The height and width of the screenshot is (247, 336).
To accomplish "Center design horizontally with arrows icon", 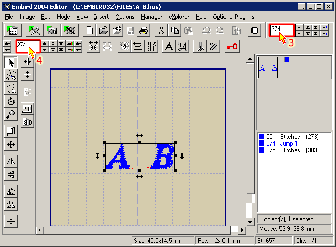I will tap(27, 62).
